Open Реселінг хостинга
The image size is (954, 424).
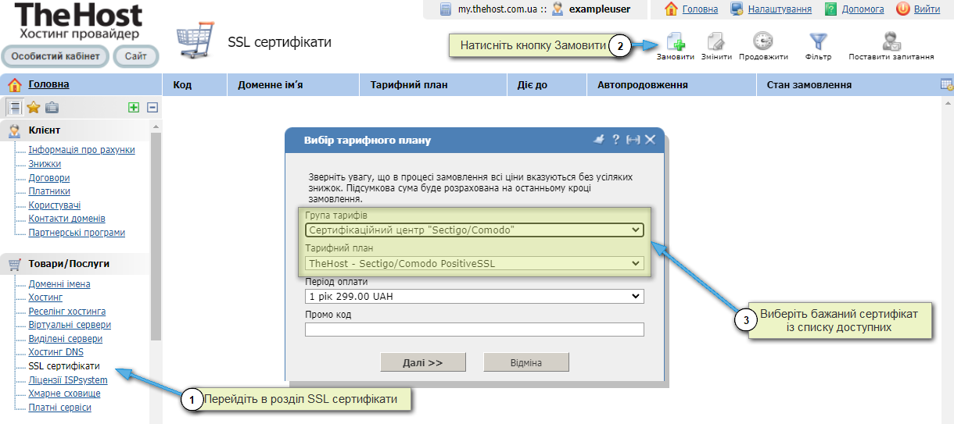point(66,312)
